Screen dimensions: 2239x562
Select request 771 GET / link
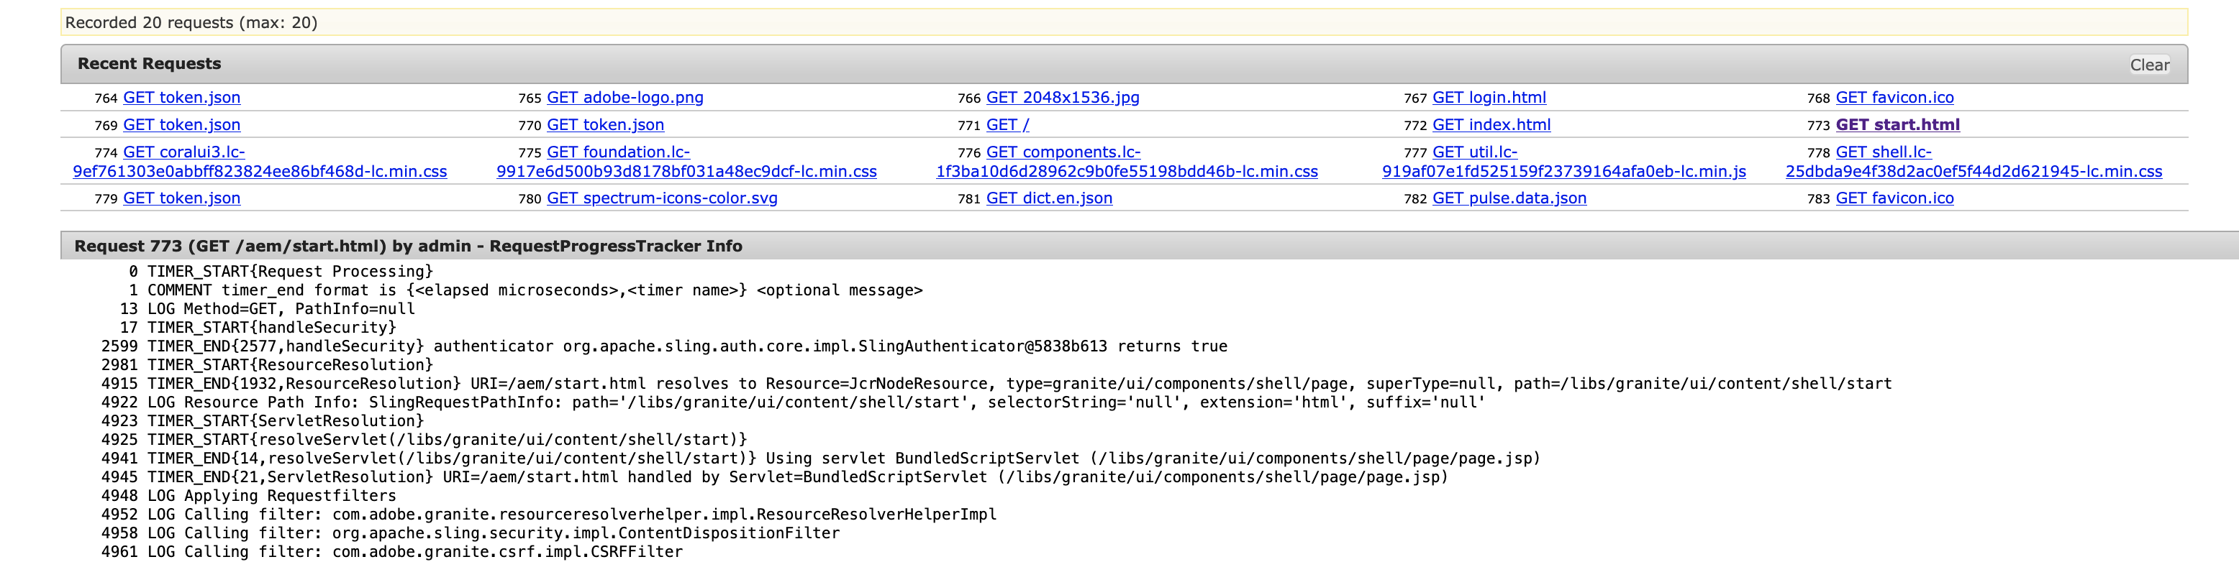pos(1007,124)
